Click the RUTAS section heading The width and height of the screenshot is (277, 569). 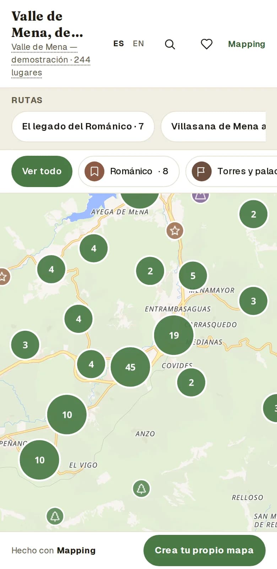point(27,100)
